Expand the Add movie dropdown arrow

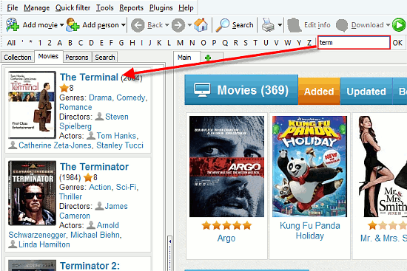click(61, 25)
